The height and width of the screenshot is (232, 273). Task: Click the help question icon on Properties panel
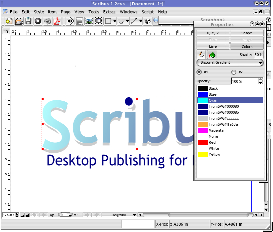[x=252, y=24]
